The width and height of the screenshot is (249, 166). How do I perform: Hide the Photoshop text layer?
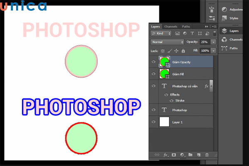[x=154, y=110]
